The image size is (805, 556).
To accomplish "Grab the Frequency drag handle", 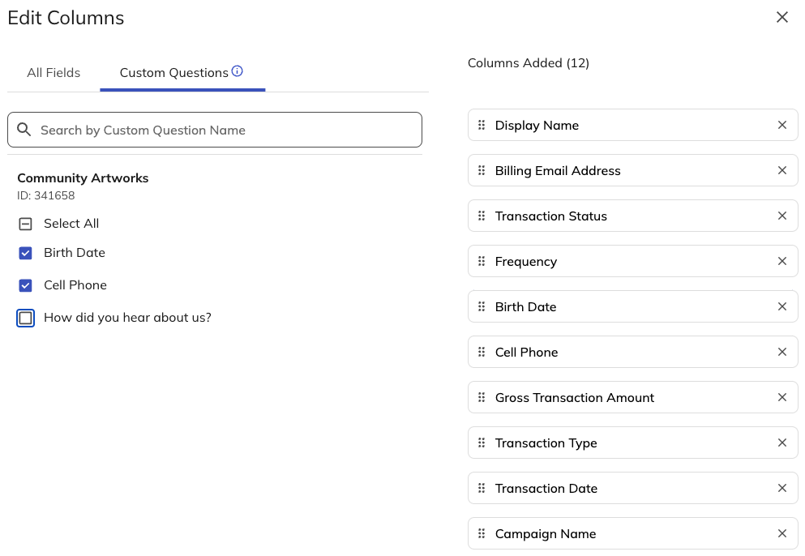I will [x=482, y=261].
